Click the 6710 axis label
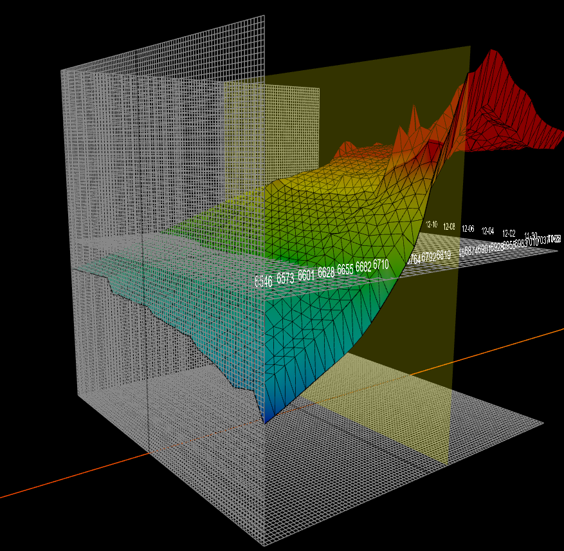Image resolution: width=564 pixels, height=551 pixels. point(381,265)
